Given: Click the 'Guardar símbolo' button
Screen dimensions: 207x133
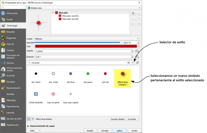Looking at the screenshot, I should point(118,119).
